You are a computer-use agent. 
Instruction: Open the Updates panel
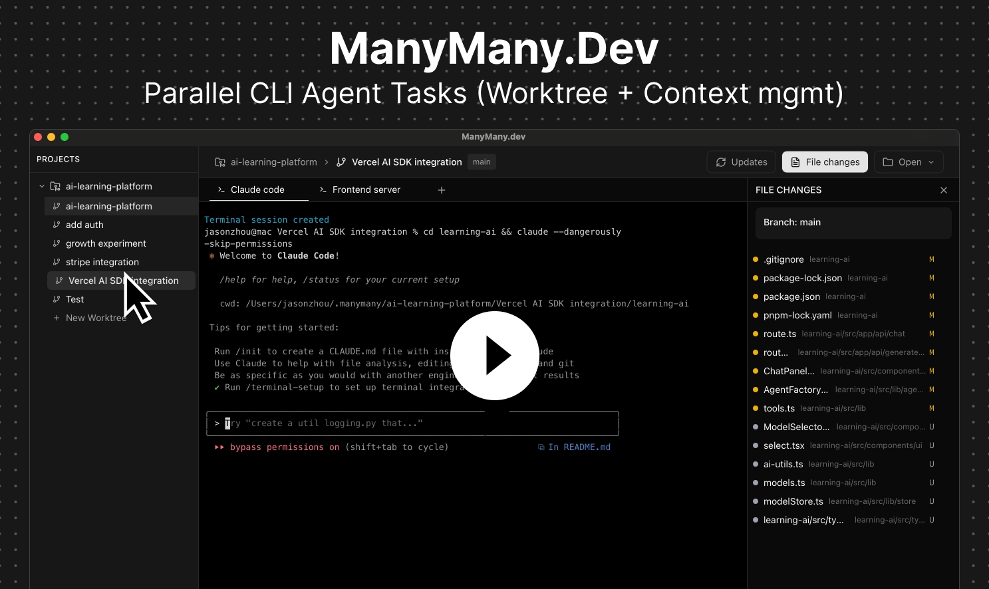pos(742,162)
